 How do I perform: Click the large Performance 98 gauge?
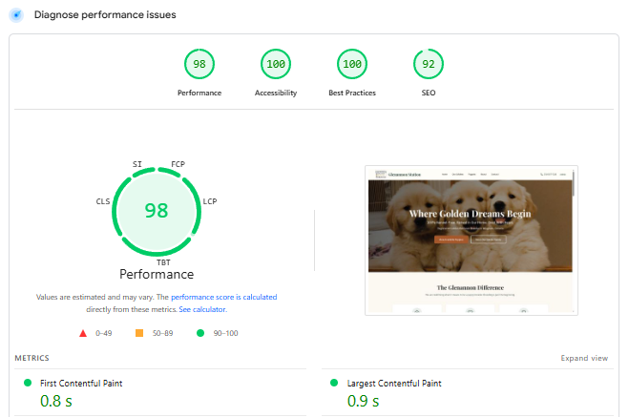pos(157,211)
